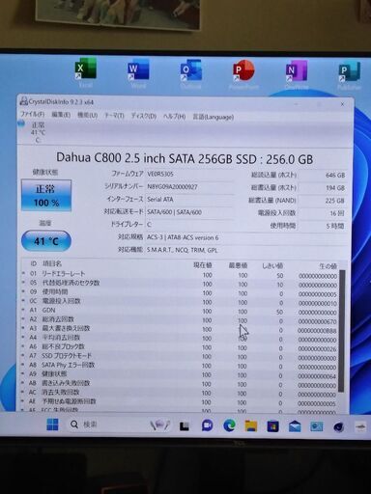The width and height of the screenshot is (371, 494).
Task: Select the A2 総消去回数 row
Action: [180, 319]
